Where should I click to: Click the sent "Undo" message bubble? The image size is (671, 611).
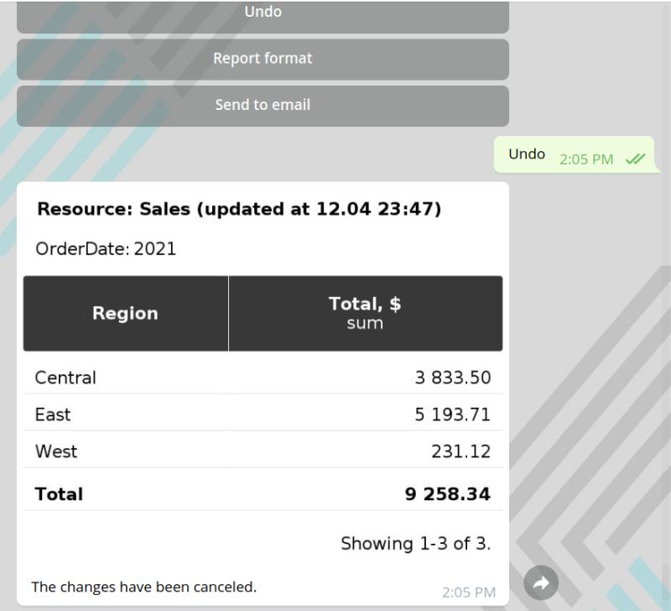point(527,154)
